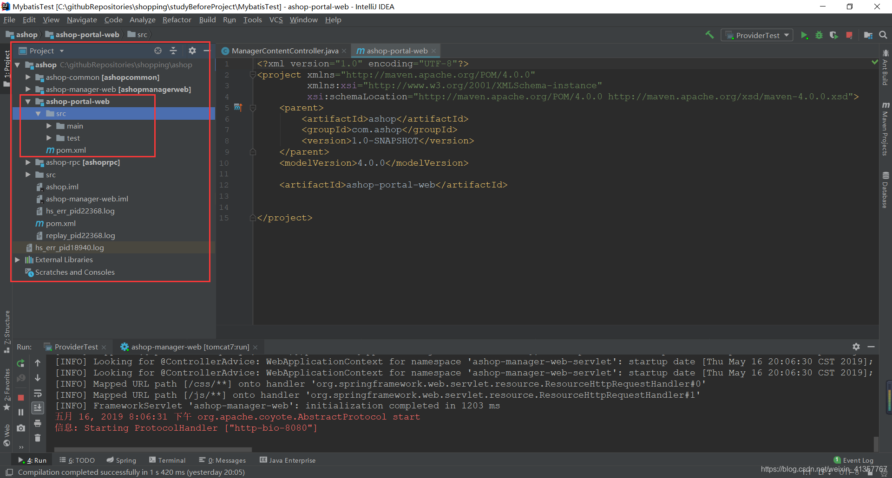Open Project panel settings gear
Viewport: 892px width, 478px height.
point(192,51)
